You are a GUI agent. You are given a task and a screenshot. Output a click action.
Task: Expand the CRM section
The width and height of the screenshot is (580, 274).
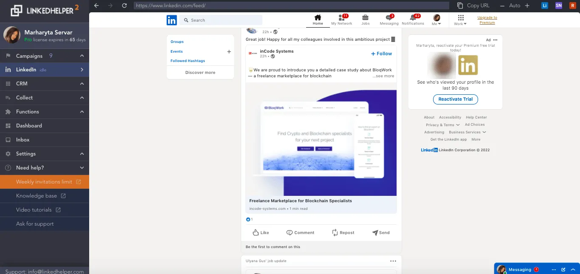(45, 84)
